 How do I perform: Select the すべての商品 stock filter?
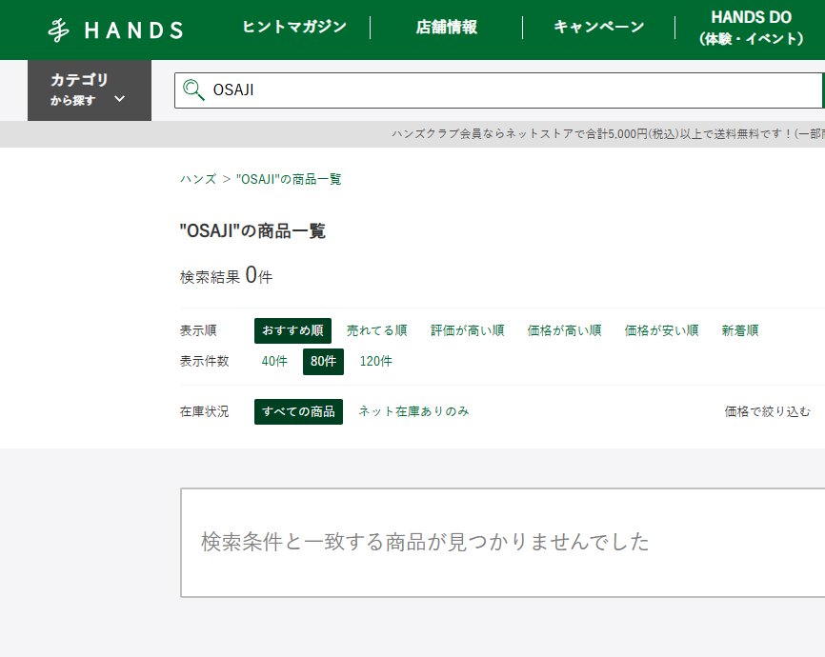tap(298, 411)
